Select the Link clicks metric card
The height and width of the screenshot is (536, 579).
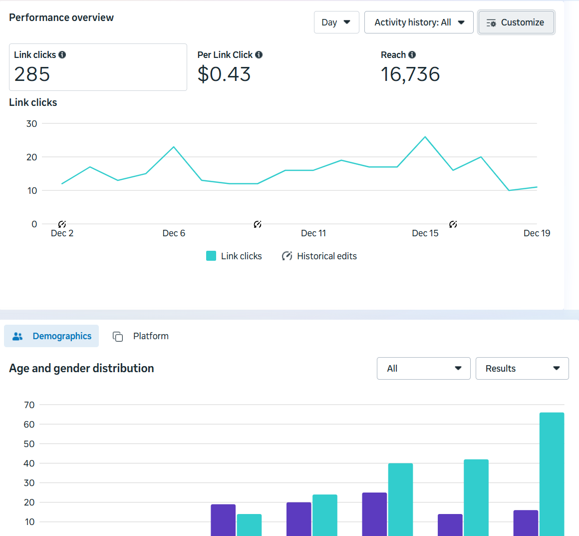(x=98, y=67)
